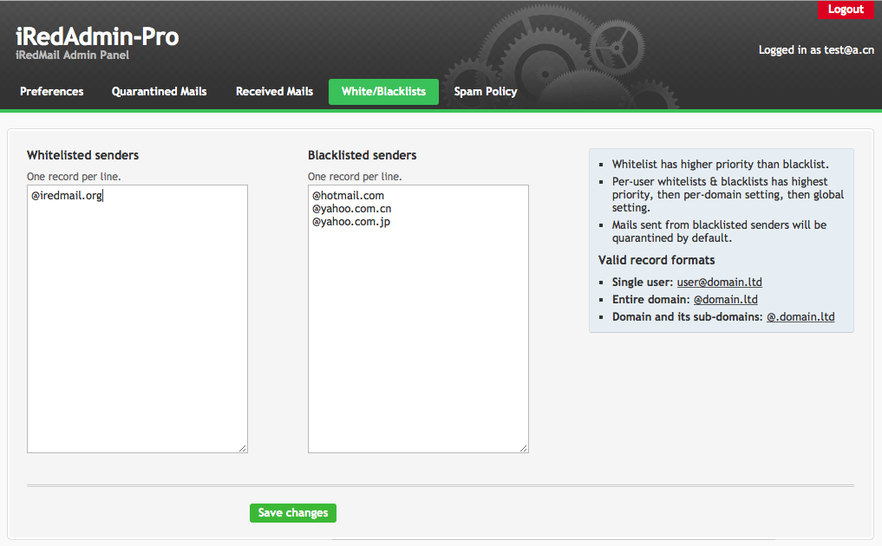Focus the Blacklisted senders text area

pos(419,319)
